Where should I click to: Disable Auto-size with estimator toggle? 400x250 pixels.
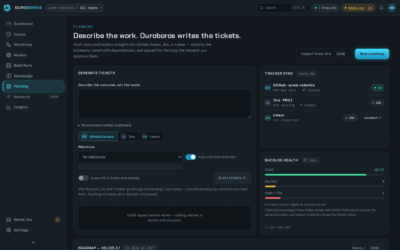tap(191, 157)
